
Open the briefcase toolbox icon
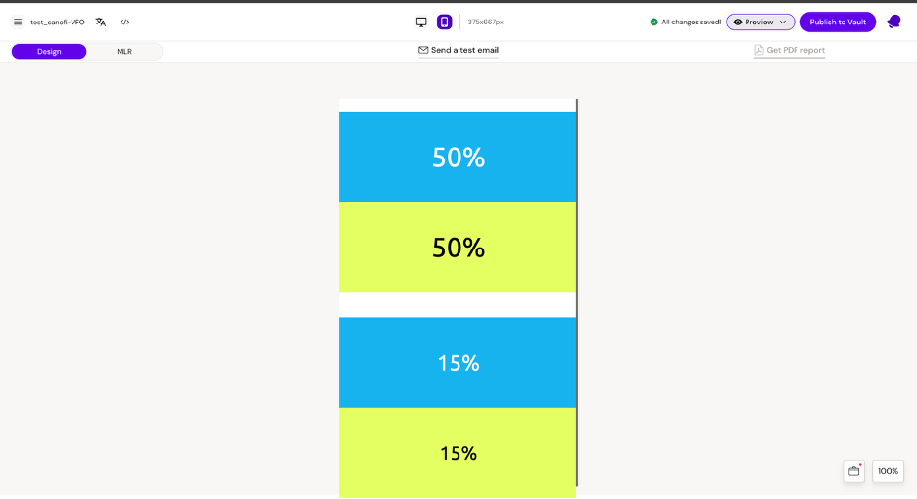[x=853, y=471]
